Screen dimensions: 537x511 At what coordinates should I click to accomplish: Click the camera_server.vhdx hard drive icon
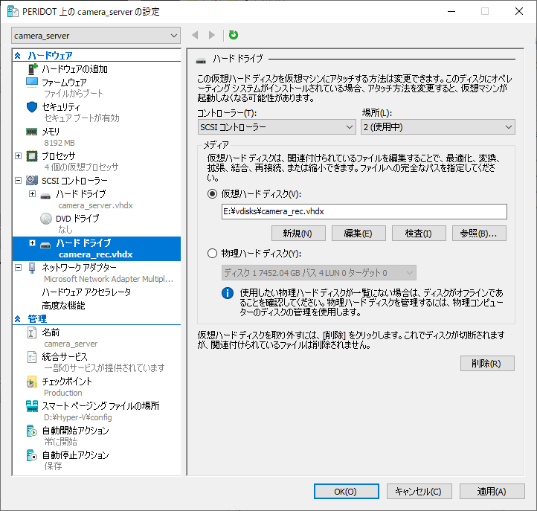[x=45, y=196]
